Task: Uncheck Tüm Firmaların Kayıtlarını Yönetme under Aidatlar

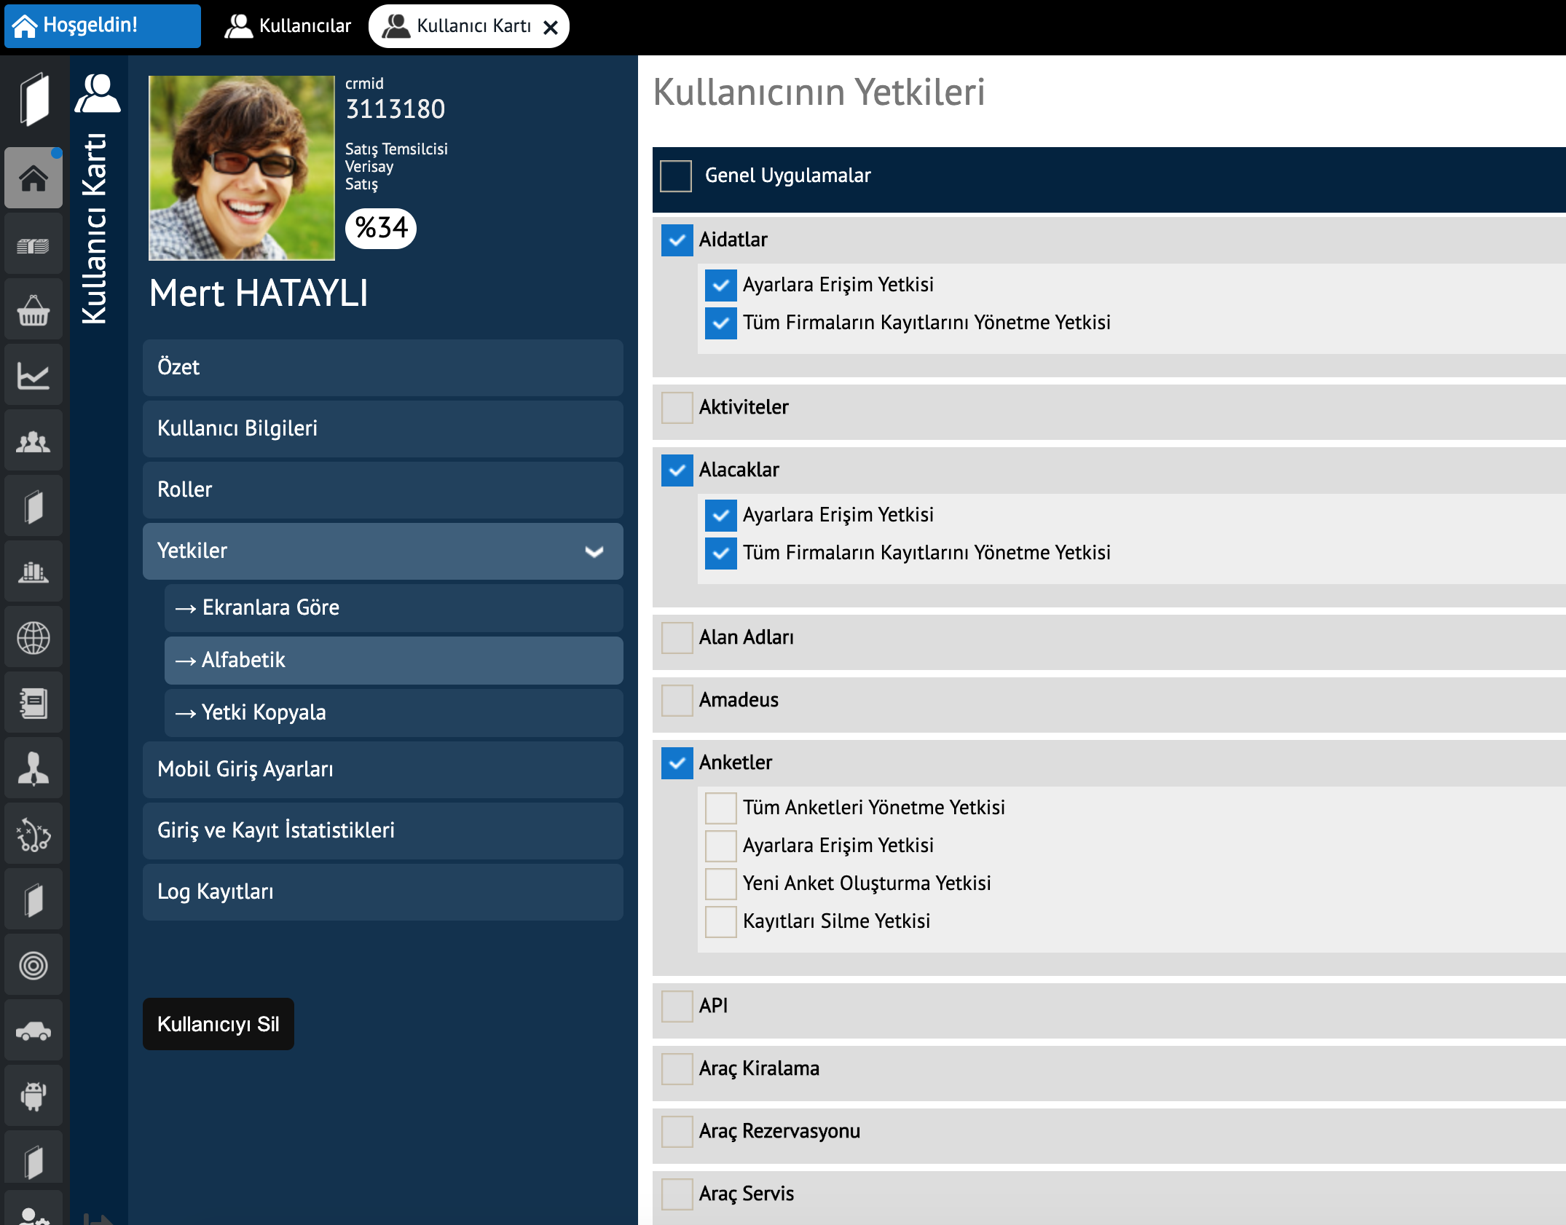Action: pos(721,323)
